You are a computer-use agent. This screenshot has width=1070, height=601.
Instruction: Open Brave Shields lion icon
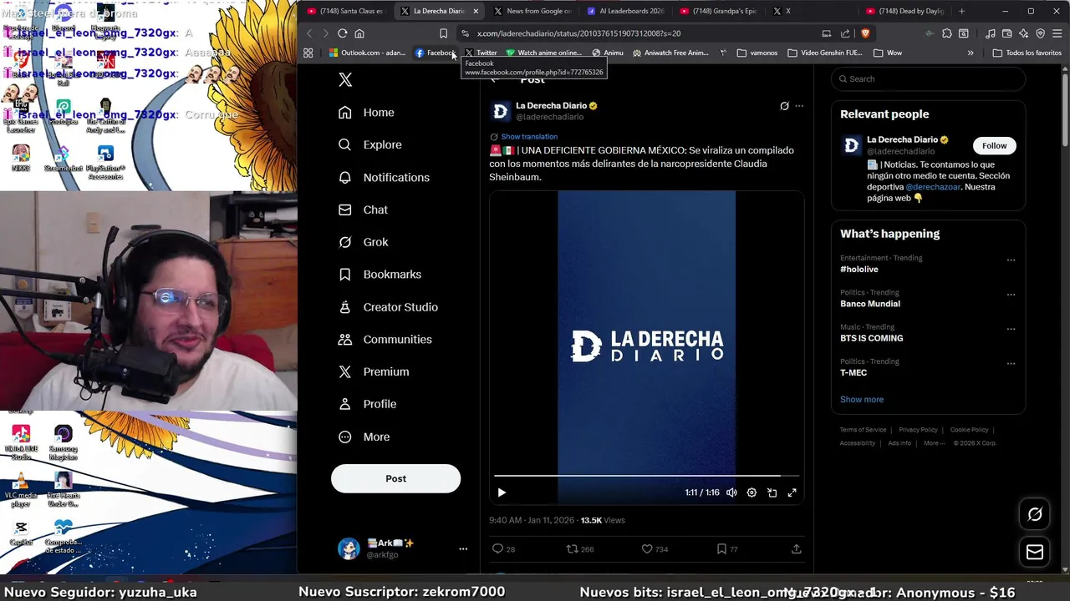(x=865, y=33)
